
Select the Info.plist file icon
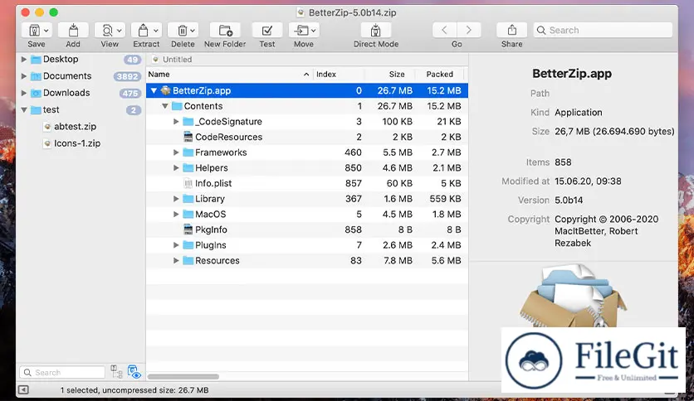click(188, 183)
